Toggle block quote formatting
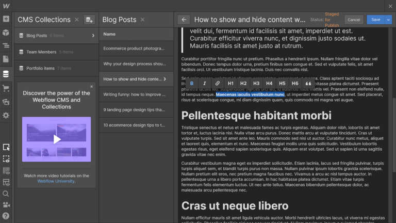The width and height of the screenshot is (396, 223). [x=308, y=83]
